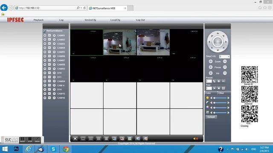Click the contrast slider track

pos(220,103)
